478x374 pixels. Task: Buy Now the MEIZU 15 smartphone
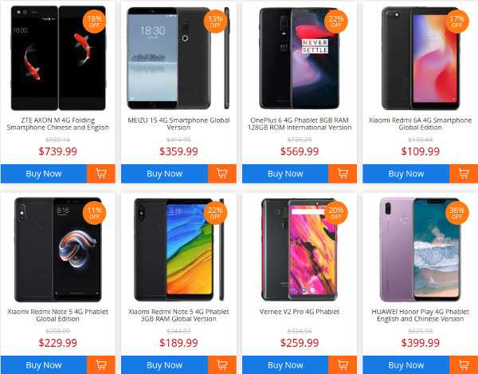[165, 174]
